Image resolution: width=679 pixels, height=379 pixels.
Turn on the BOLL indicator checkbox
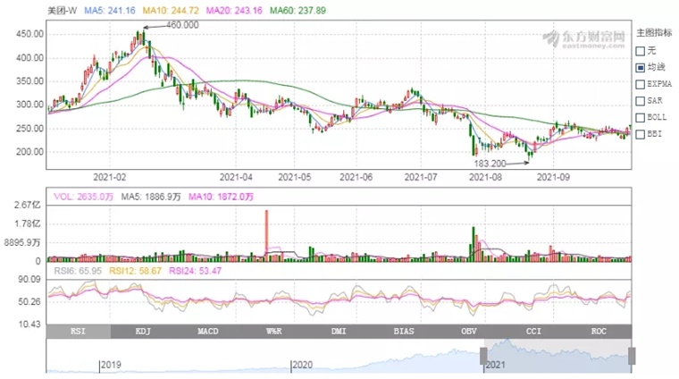click(641, 117)
